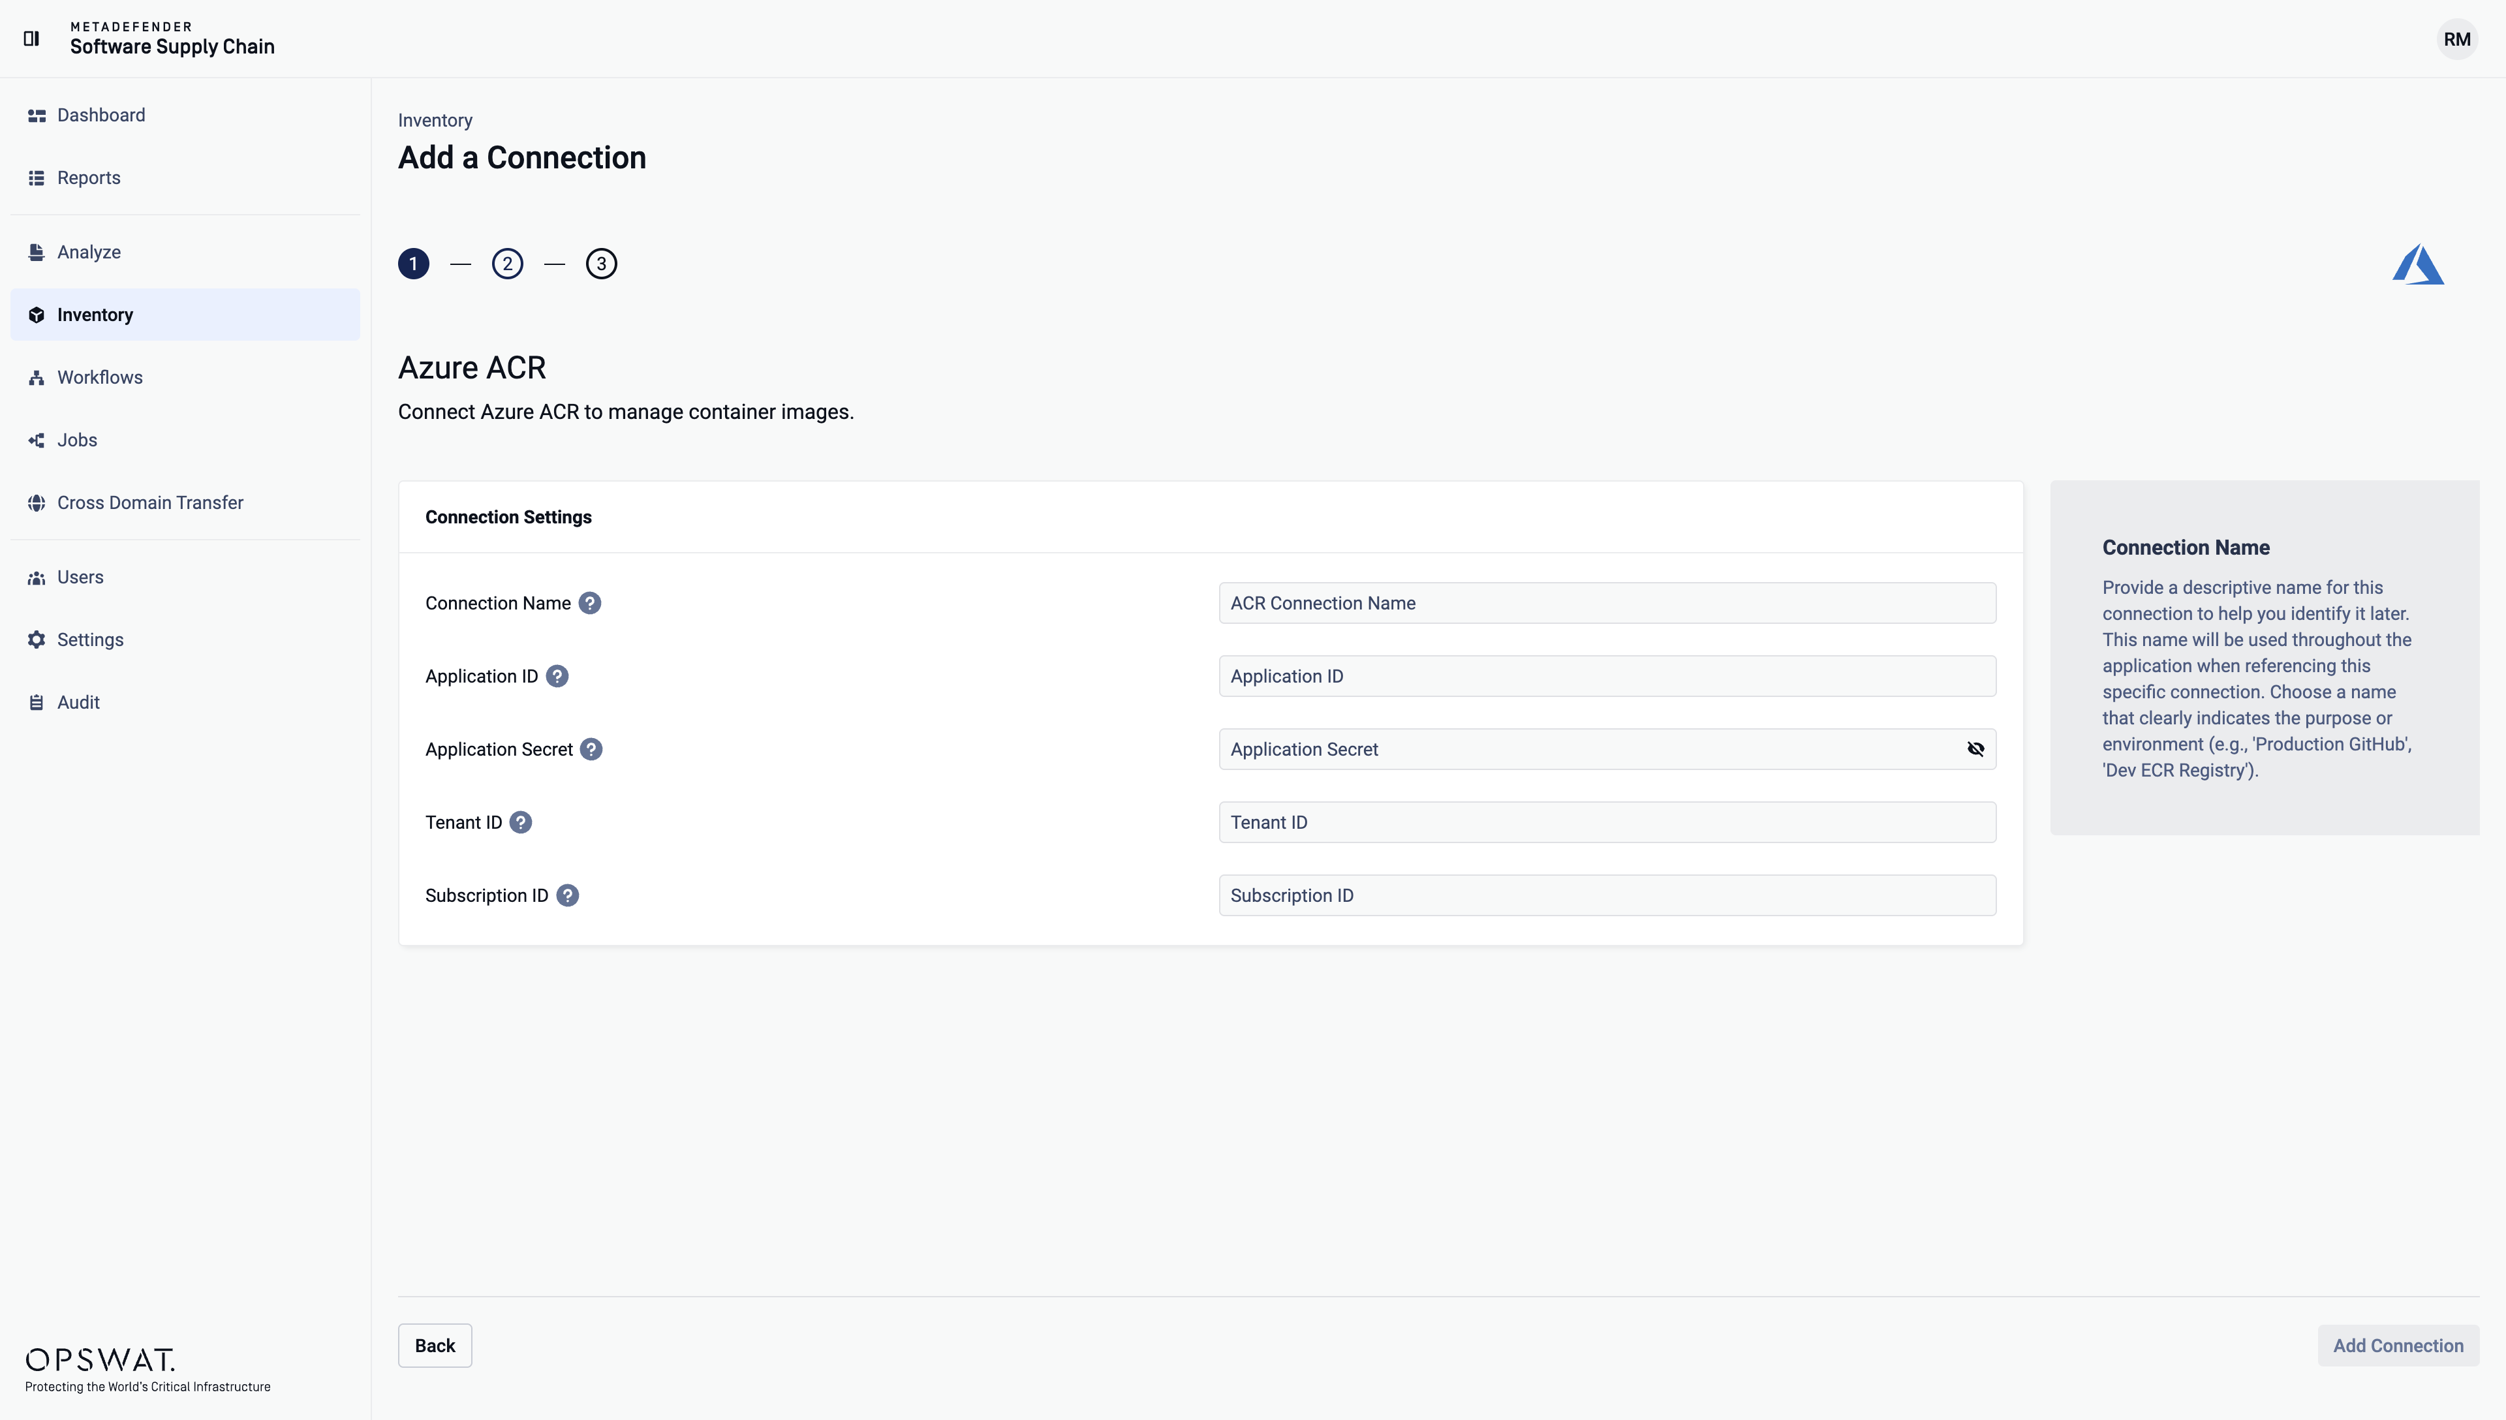Viewport: 2506px width, 1420px height.
Task: Go to step 1 of the wizard
Action: (x=414, y=264)
